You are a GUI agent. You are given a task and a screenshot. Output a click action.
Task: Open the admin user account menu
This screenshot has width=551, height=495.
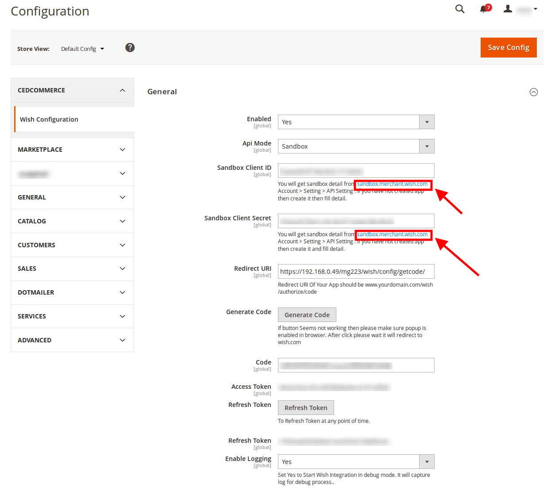(520, 9)
